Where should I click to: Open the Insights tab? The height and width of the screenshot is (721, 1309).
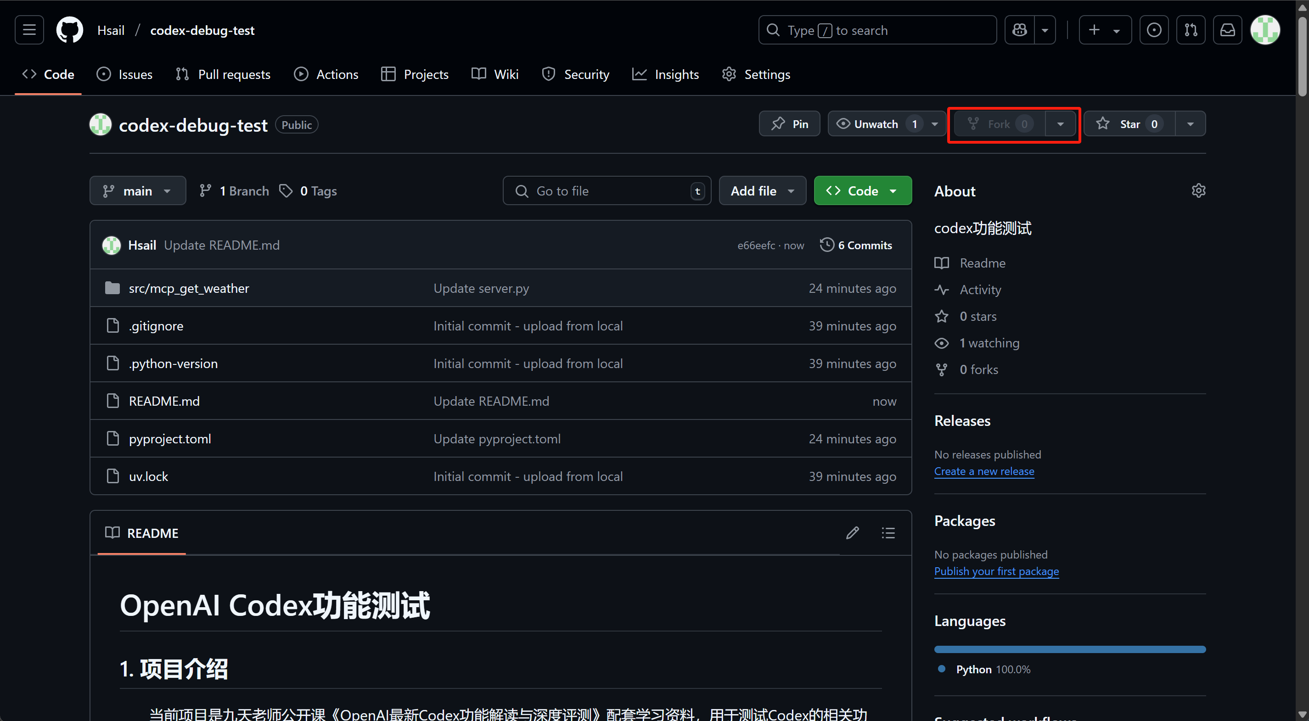[665, 74]
